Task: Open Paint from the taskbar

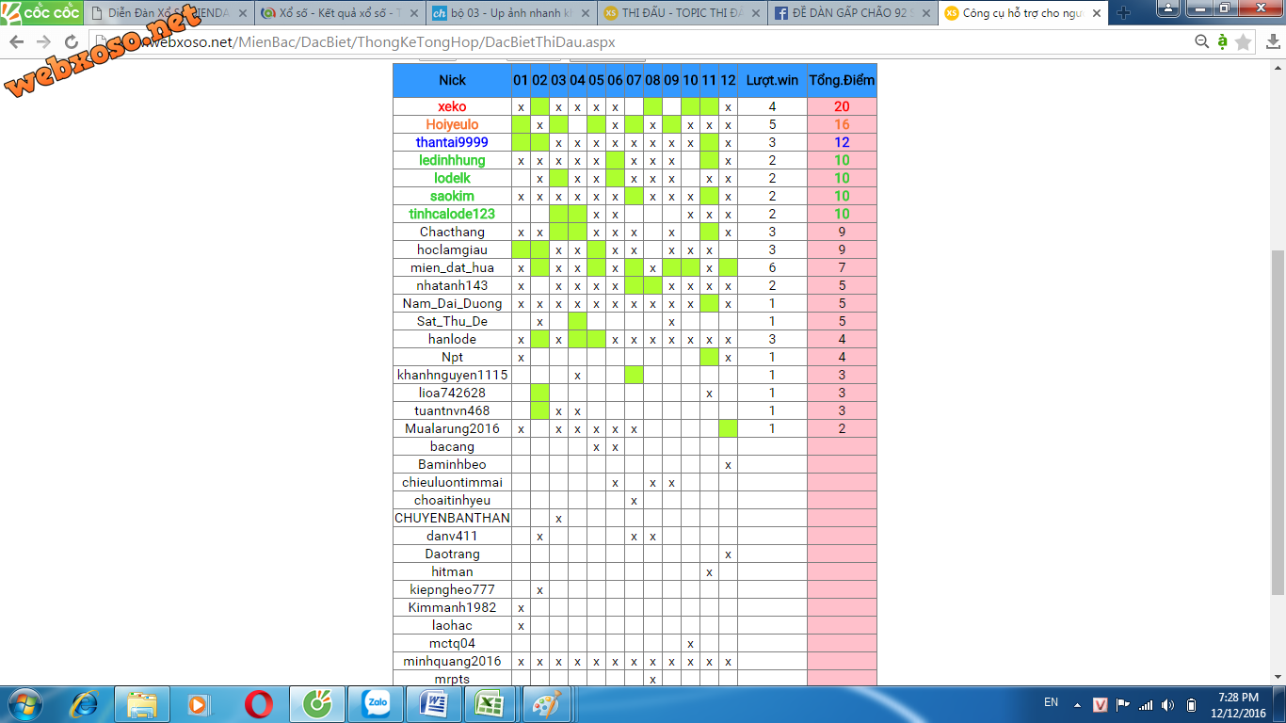Action: pos(546,703)
